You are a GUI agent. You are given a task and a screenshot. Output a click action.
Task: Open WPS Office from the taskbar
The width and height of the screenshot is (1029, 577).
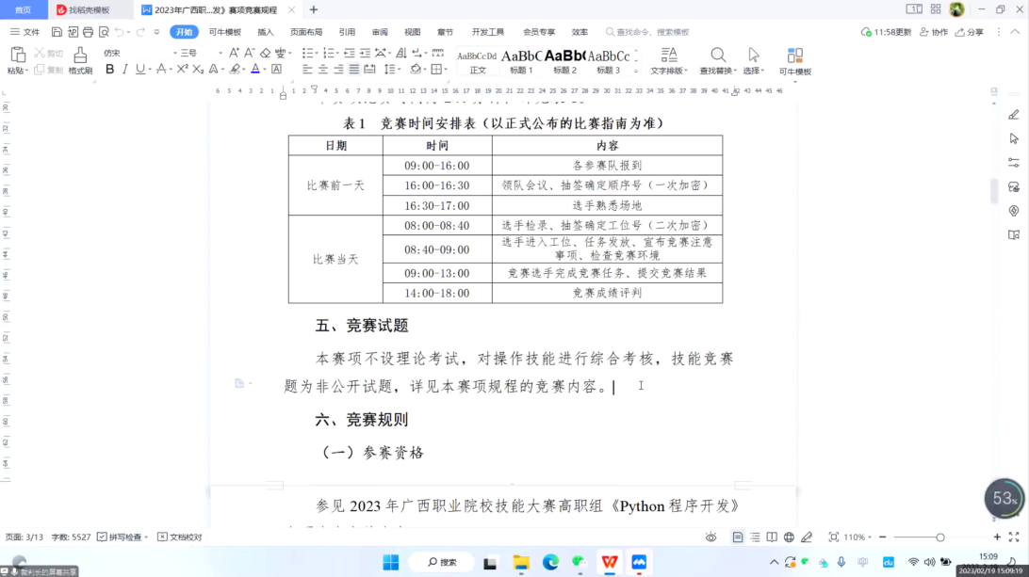point(609,562)
